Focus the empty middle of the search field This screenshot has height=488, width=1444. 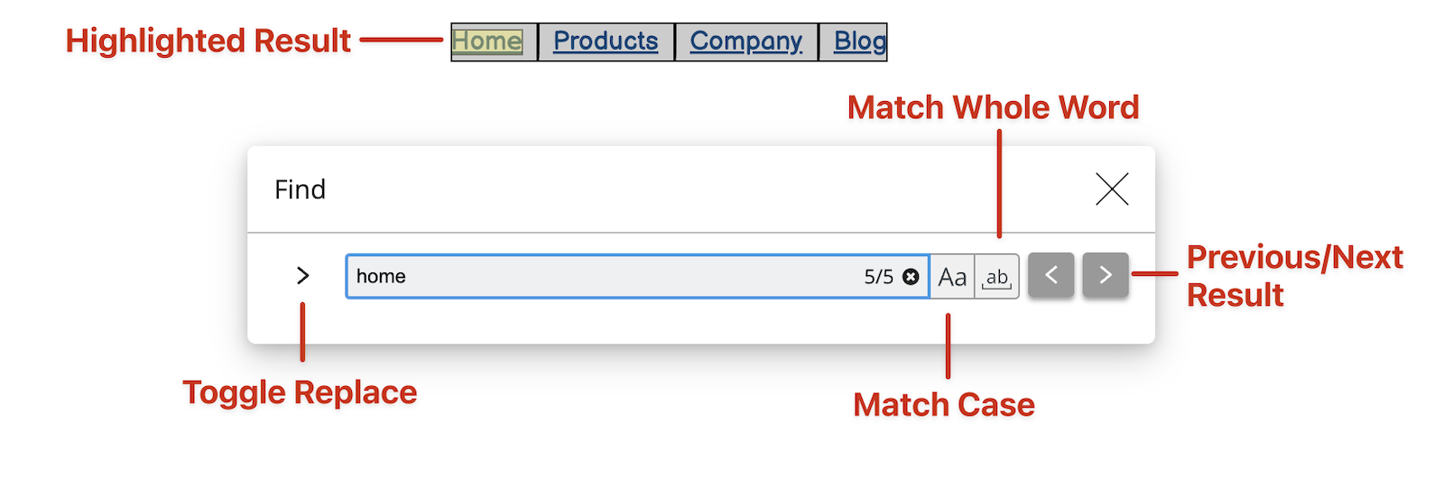(632, 277)
